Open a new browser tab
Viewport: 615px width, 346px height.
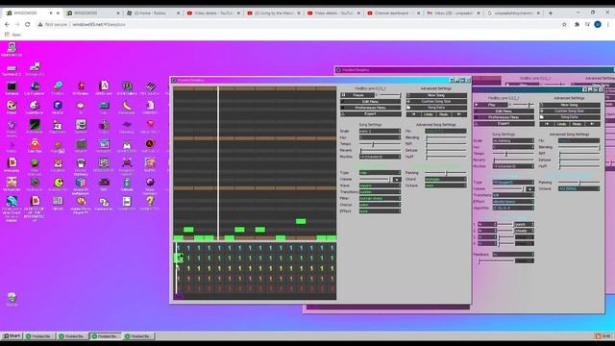[551, 12]
